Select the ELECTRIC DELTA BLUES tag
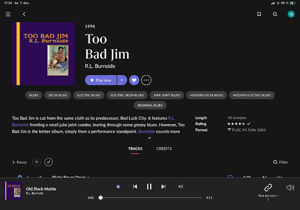The image size is (300, 210). (127, 95)
